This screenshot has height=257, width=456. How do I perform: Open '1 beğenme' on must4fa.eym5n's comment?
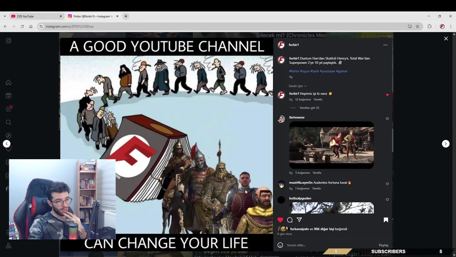(x=302, y=188)
